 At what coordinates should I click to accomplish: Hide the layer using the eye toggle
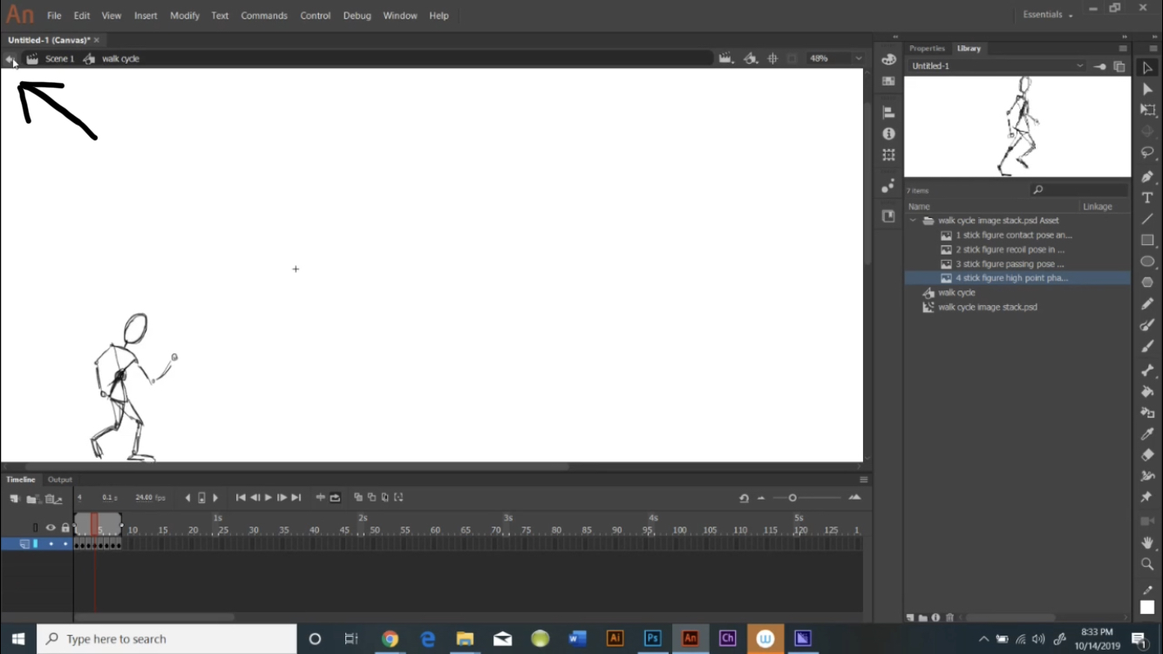point(51,543)
